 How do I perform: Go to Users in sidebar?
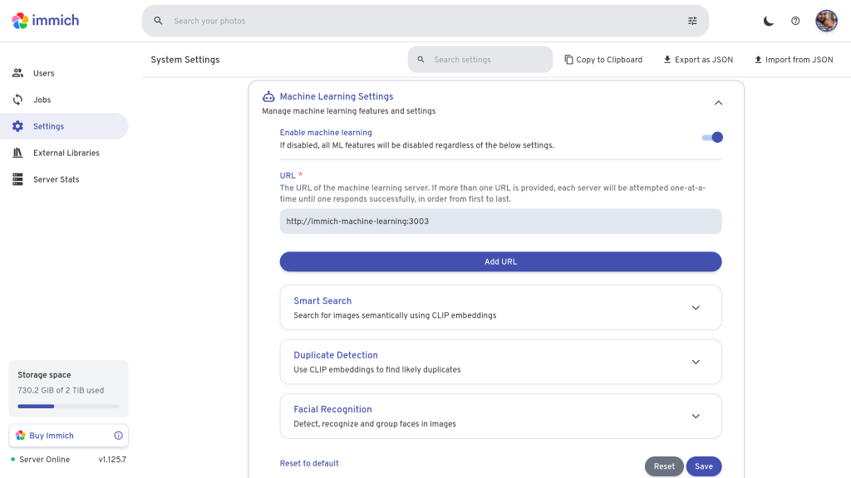43,73
